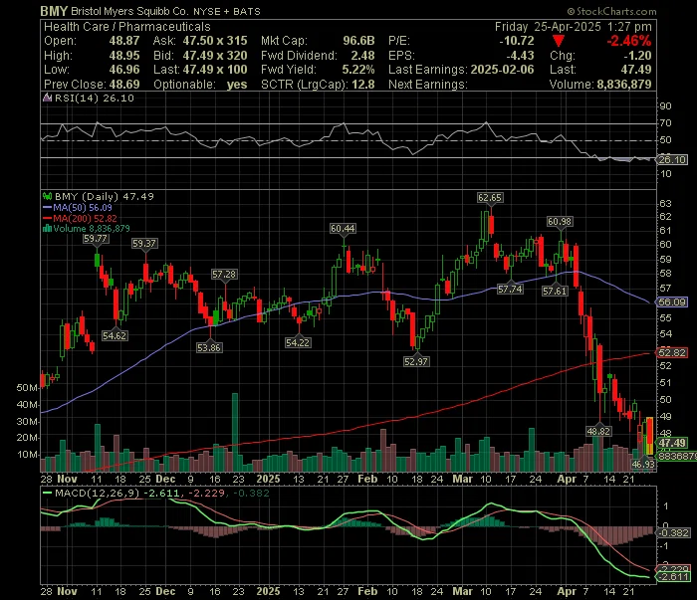697x600 pixels.
Task: Click the 47.49 last price axis tag
Action: pyautogui.click(x=672, y=443)
